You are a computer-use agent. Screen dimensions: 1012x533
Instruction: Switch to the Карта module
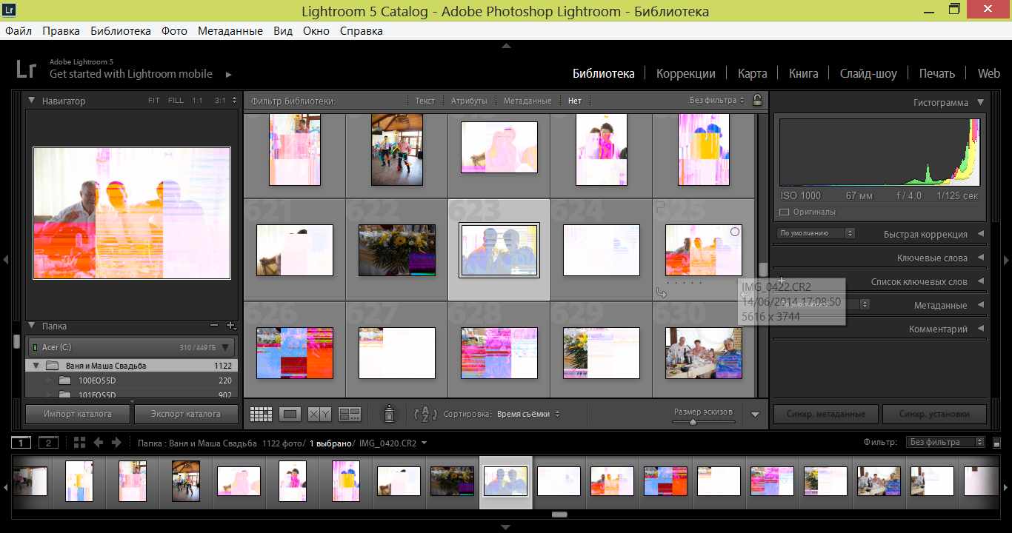click(752, 73)
